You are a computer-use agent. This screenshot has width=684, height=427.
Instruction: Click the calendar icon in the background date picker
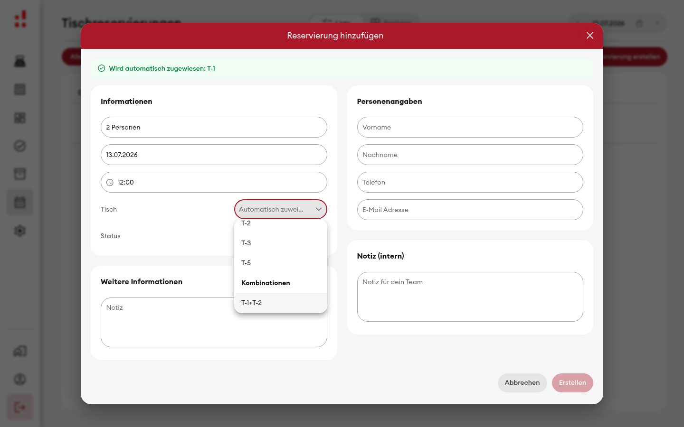coord(639,23)
